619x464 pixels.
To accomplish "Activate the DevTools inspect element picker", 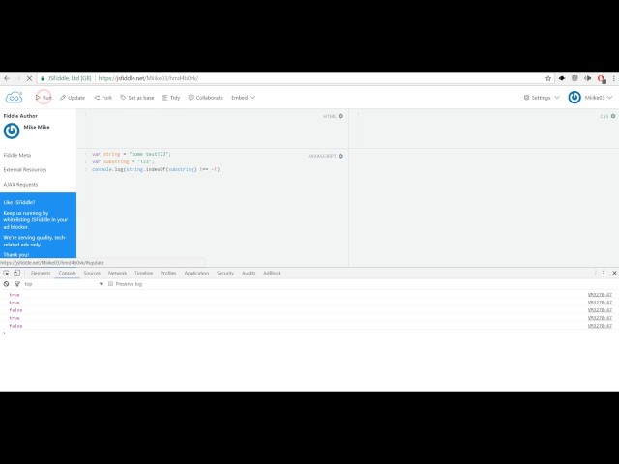I will (7, 273).
